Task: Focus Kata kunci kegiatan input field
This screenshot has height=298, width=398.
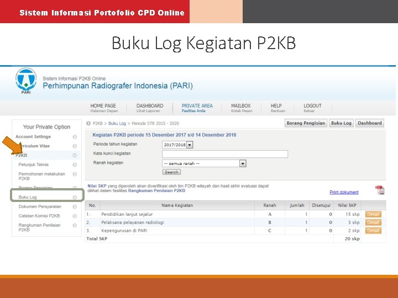Action: [x=225, y=154]
